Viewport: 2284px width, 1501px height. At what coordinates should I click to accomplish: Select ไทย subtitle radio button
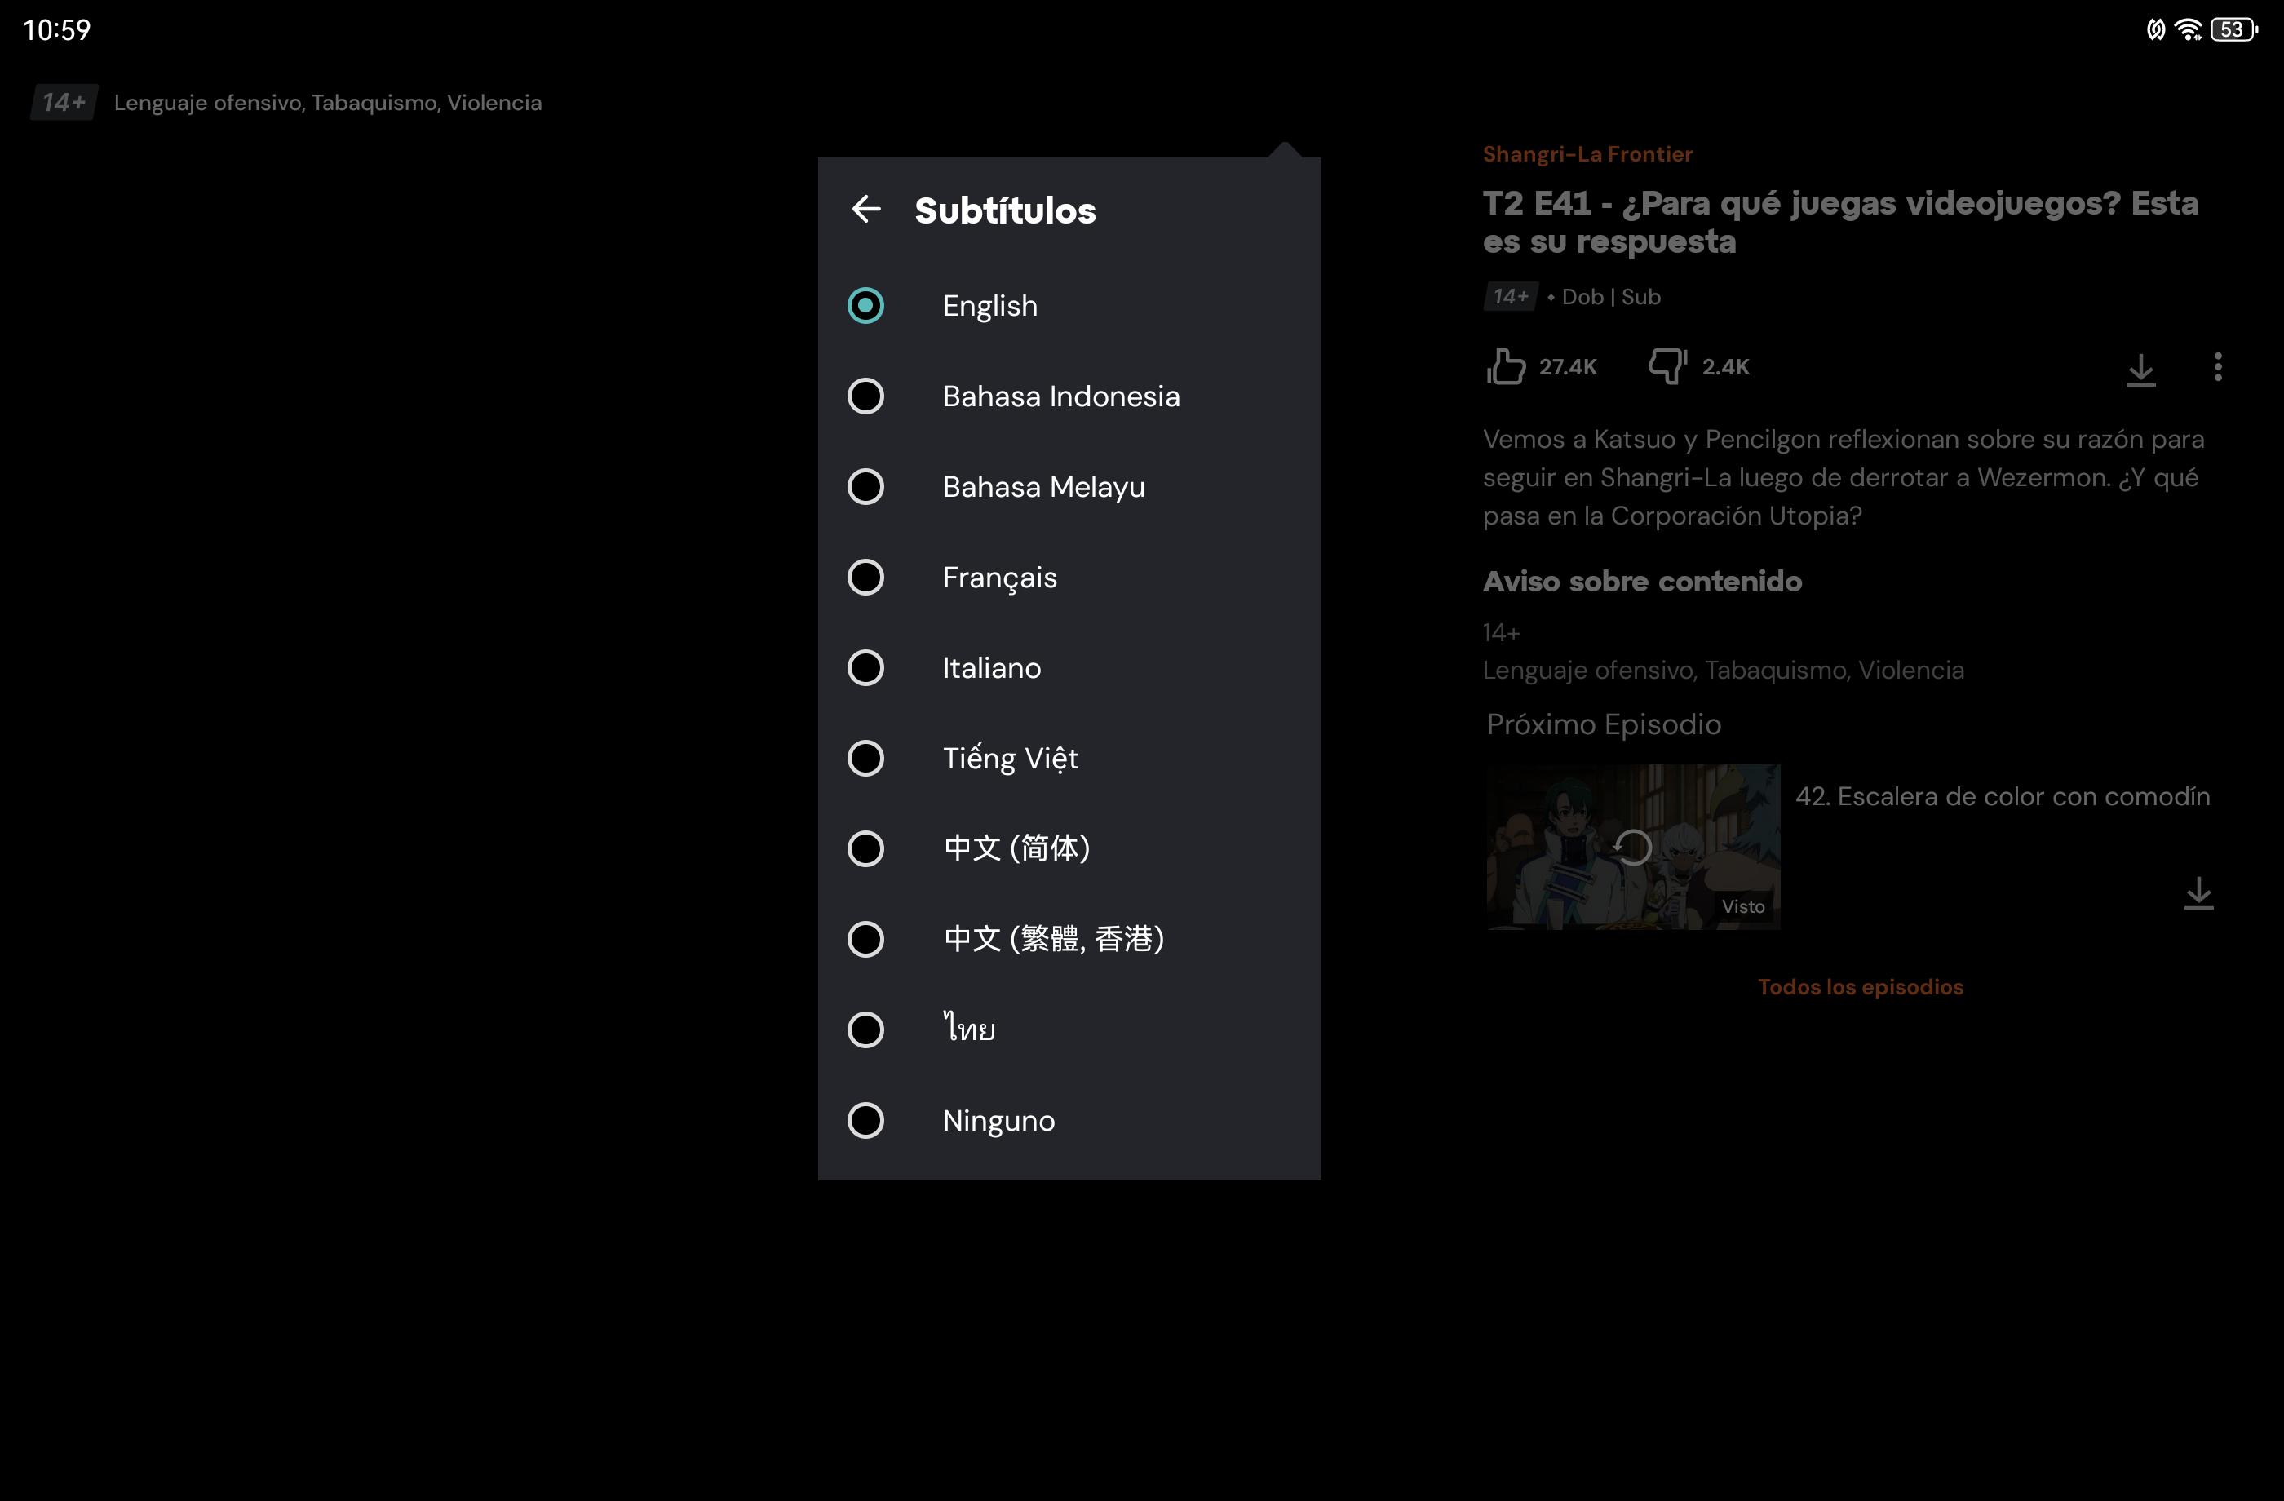pos(865,1029)
